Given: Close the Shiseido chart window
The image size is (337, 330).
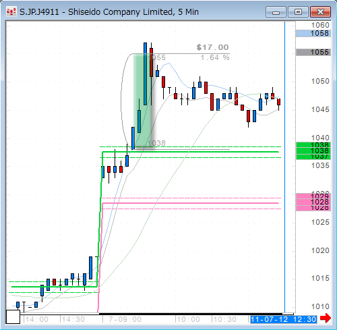Looking at the screenshot, I should [321, 12].
